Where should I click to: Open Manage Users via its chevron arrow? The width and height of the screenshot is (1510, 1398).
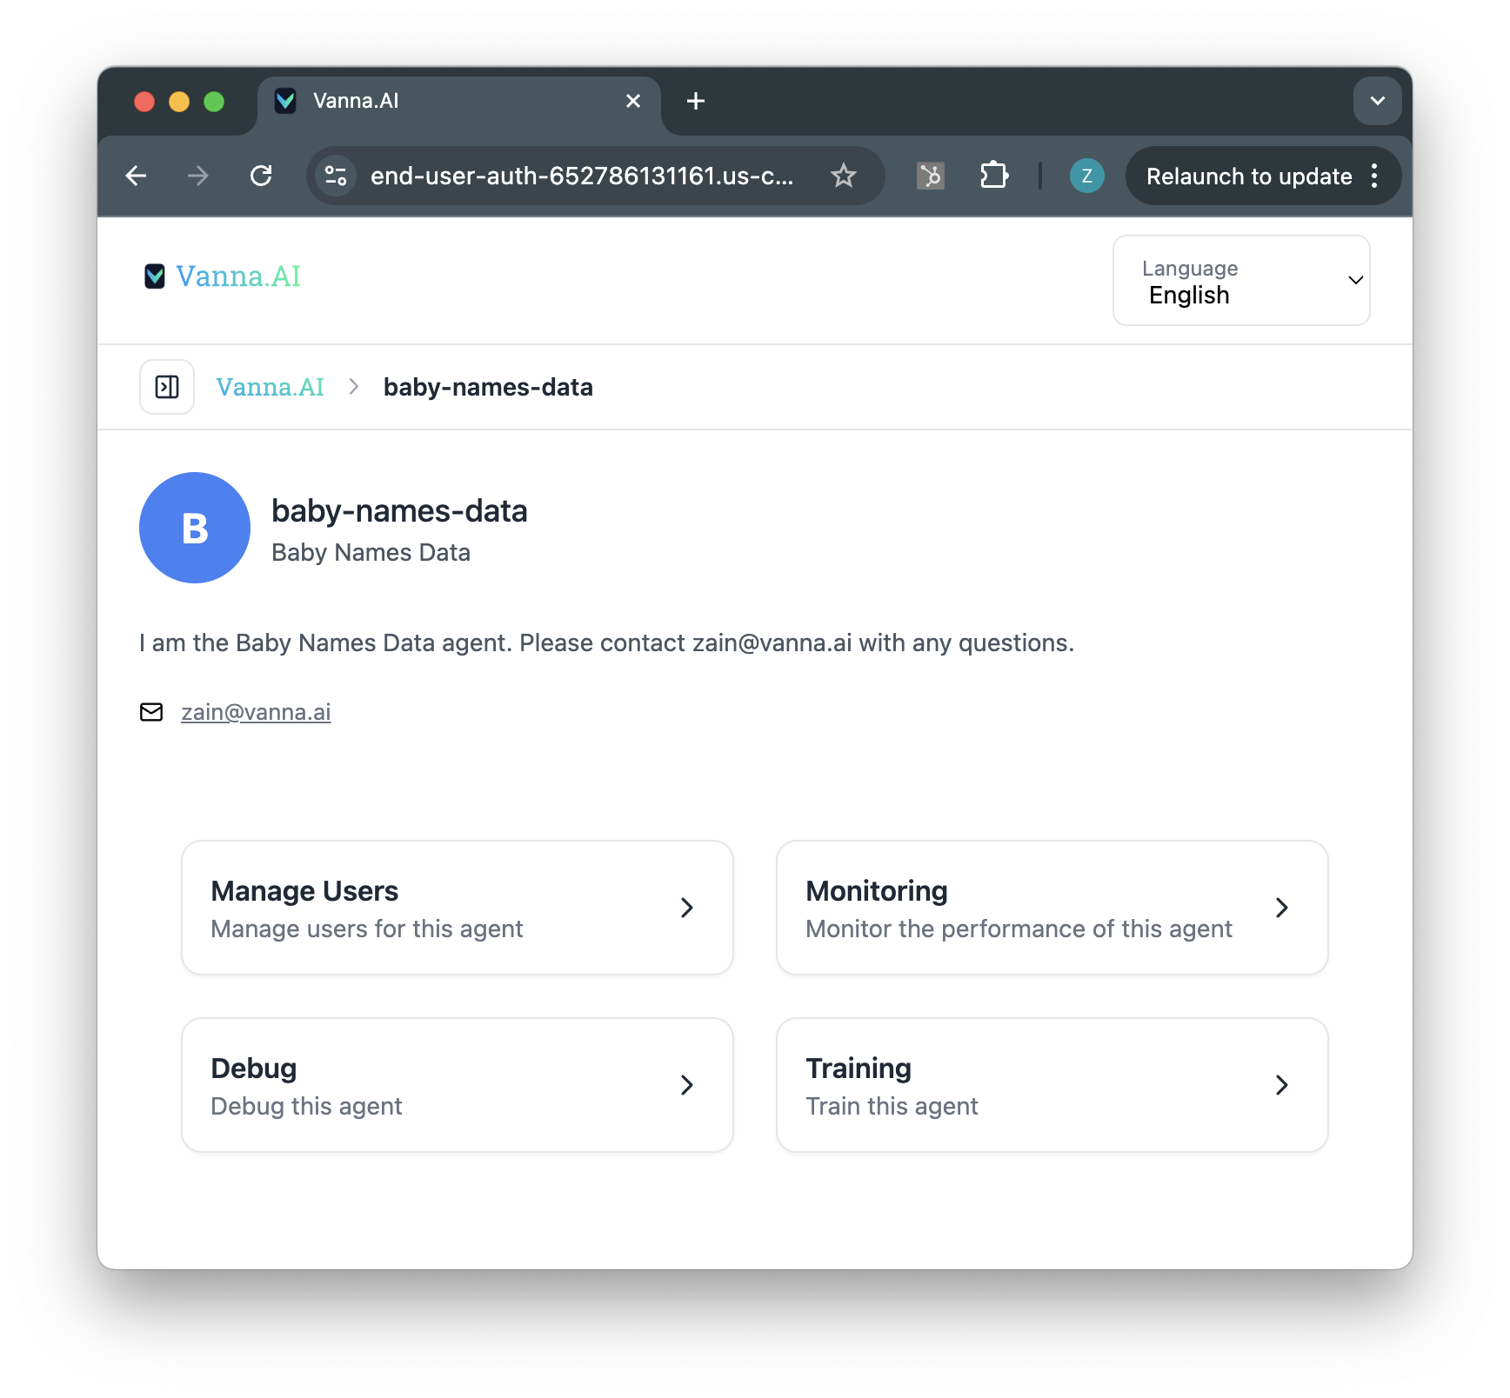[686, 907]
